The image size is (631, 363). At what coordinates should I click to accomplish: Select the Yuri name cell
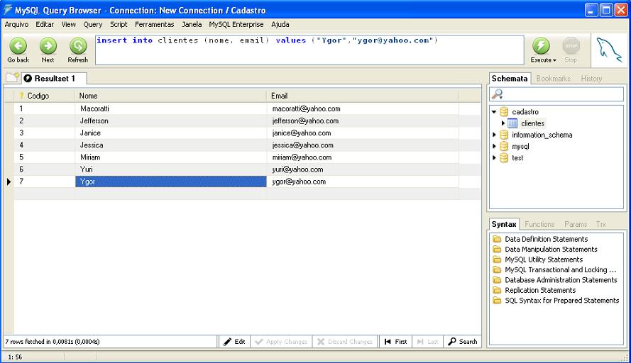point(170,169)
